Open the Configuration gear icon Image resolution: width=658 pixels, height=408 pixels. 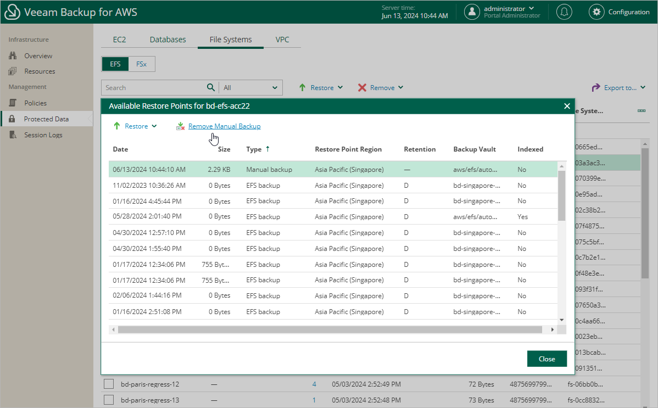[596, 12]
